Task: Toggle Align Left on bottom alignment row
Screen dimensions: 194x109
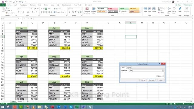Action: click(x=42, y=12)
